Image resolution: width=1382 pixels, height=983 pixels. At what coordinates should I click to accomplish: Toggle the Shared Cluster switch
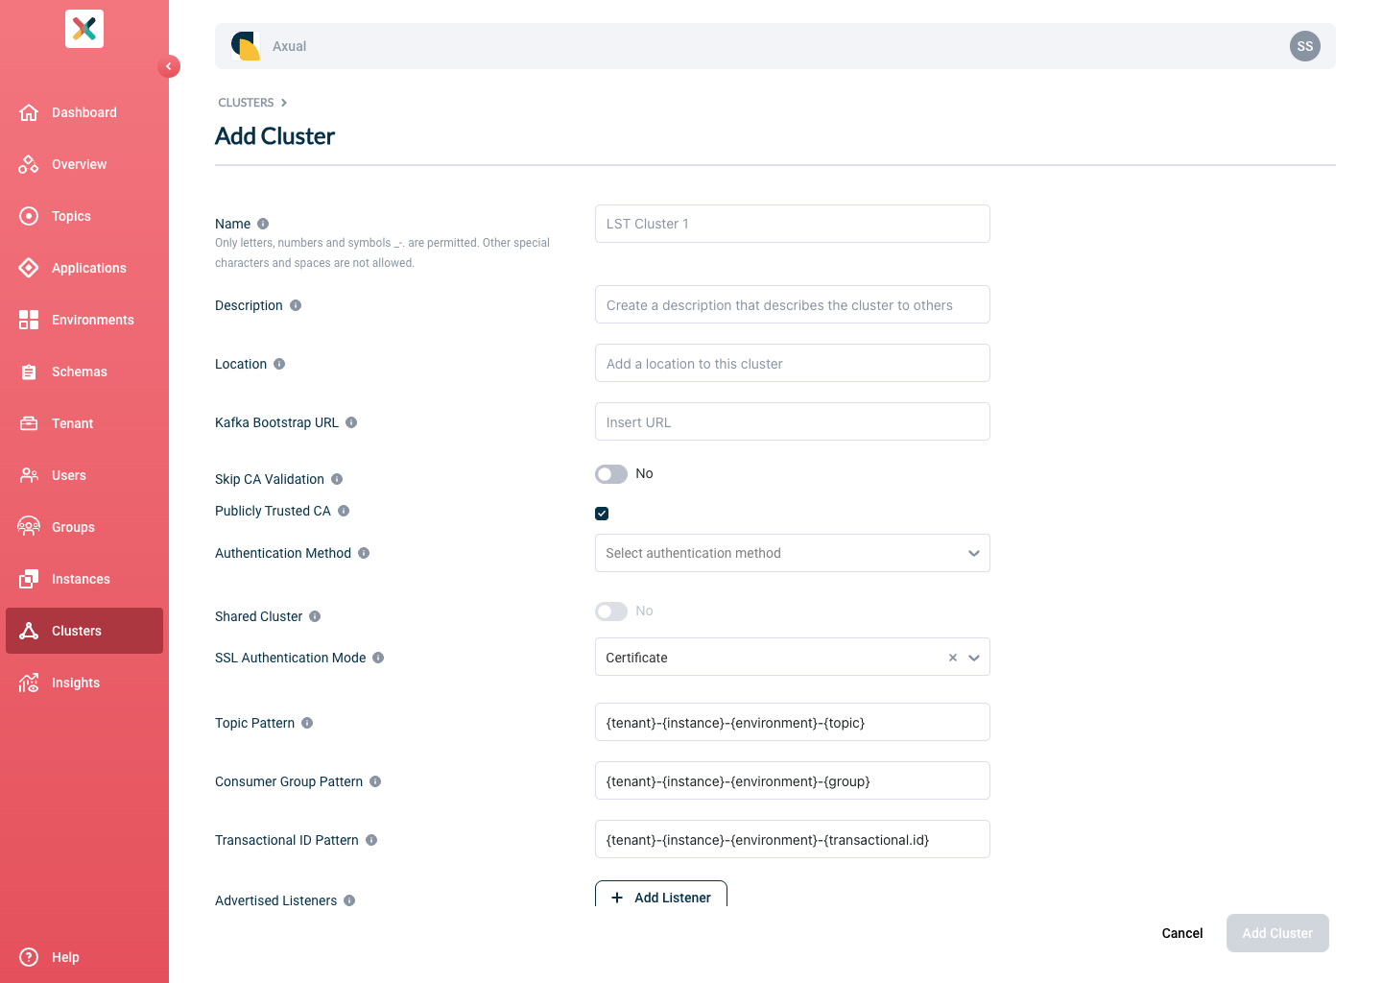[611, 611]
